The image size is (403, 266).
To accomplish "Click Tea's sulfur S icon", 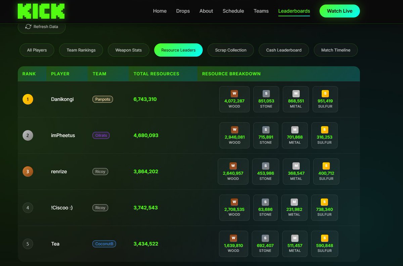I will pos(324,238).
